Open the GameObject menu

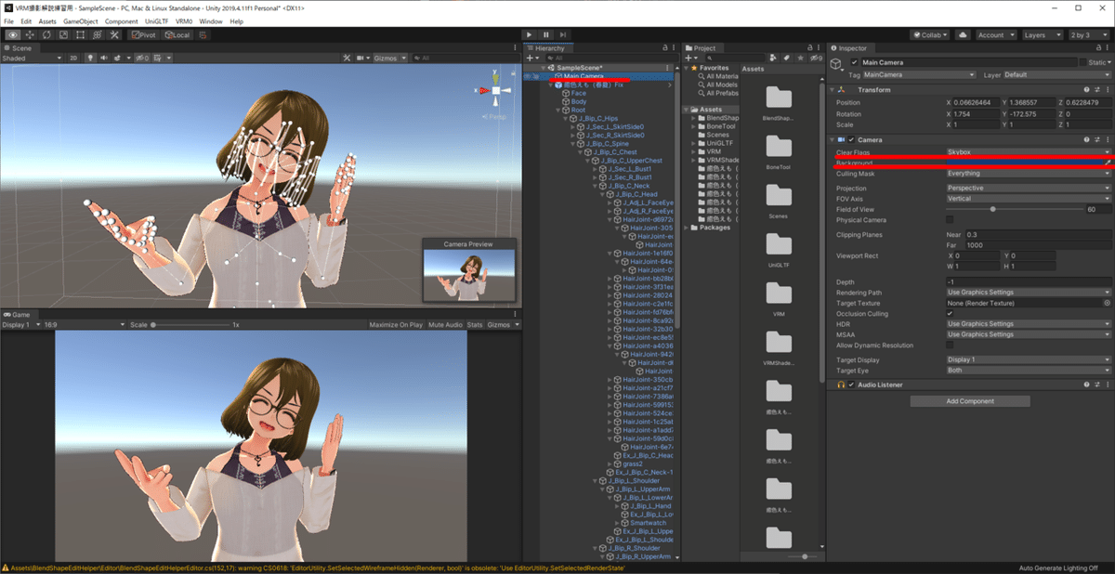[x=81, y=20]
